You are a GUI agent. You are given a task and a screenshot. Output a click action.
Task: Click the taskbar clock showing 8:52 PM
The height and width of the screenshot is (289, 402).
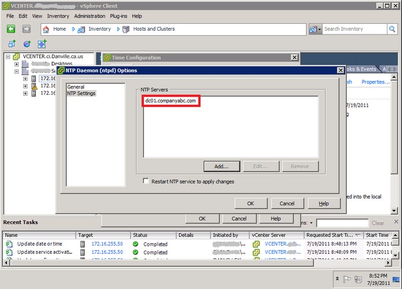pos(378,279)
